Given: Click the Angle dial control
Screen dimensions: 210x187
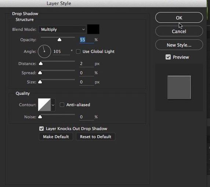Looking at the screenshot, I should coord(44,51).
